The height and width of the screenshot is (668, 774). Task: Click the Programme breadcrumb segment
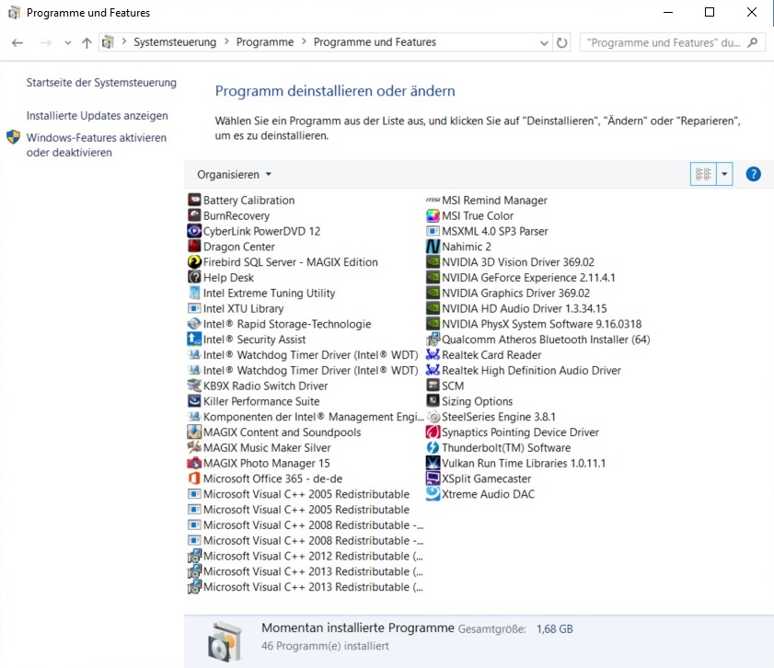tap(264, 42)
